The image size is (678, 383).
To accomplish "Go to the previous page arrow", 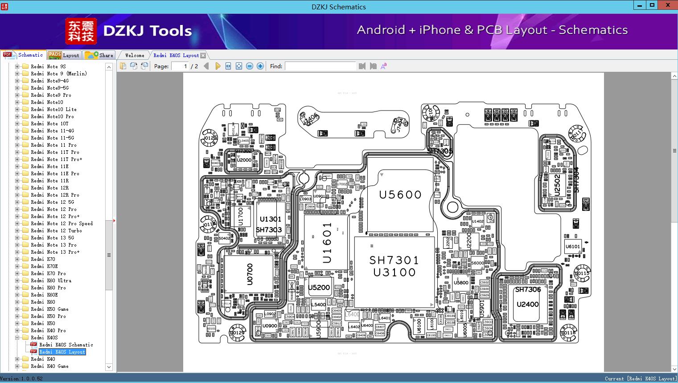I will click(x=206, y=66).
